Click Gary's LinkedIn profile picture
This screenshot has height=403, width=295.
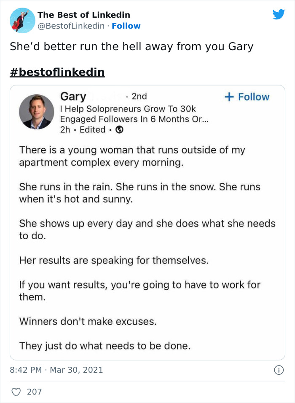point(37,112)
